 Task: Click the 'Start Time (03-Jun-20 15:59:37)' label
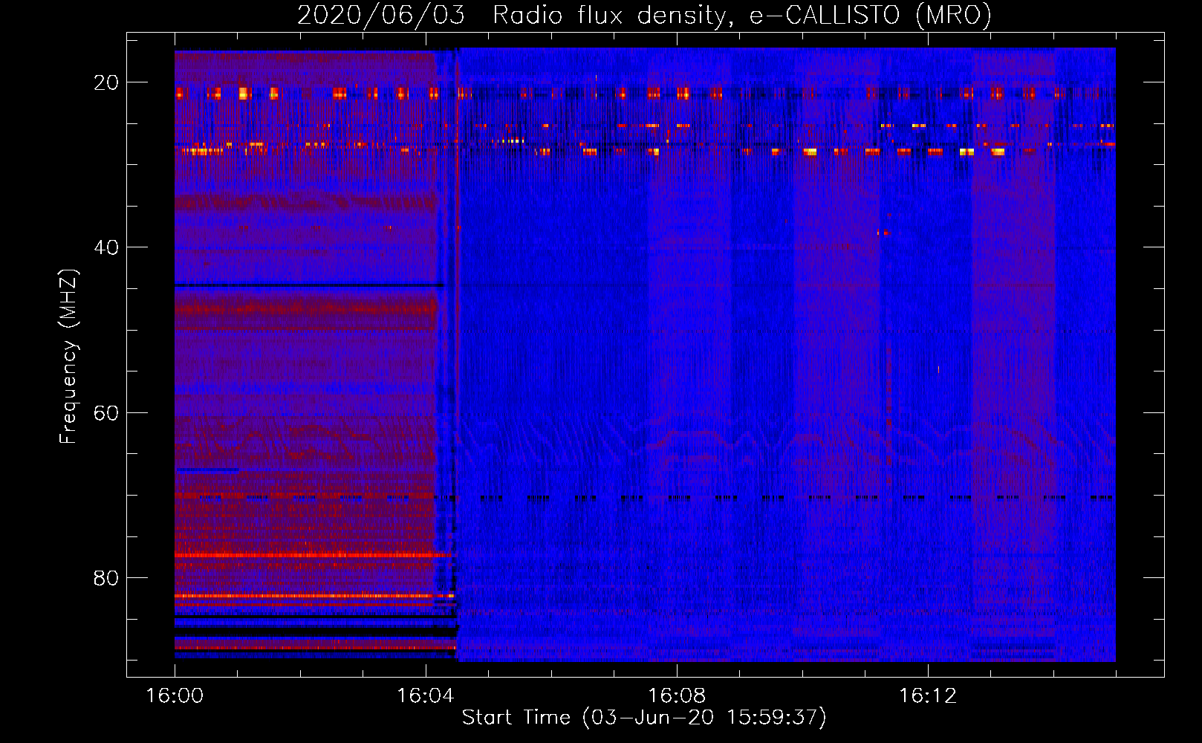tap(644, 718)
